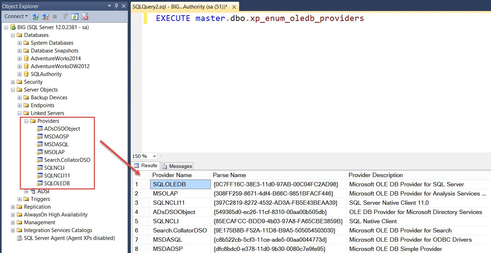Select the Linked Servers tree label
This screenshot has width=491, height=253.
click(x=47, y=113)
